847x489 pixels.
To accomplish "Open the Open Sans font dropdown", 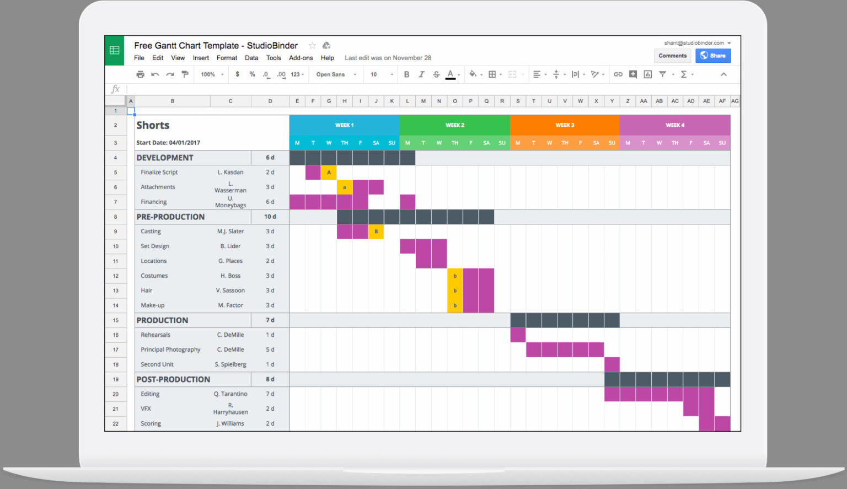I will 336,74.
